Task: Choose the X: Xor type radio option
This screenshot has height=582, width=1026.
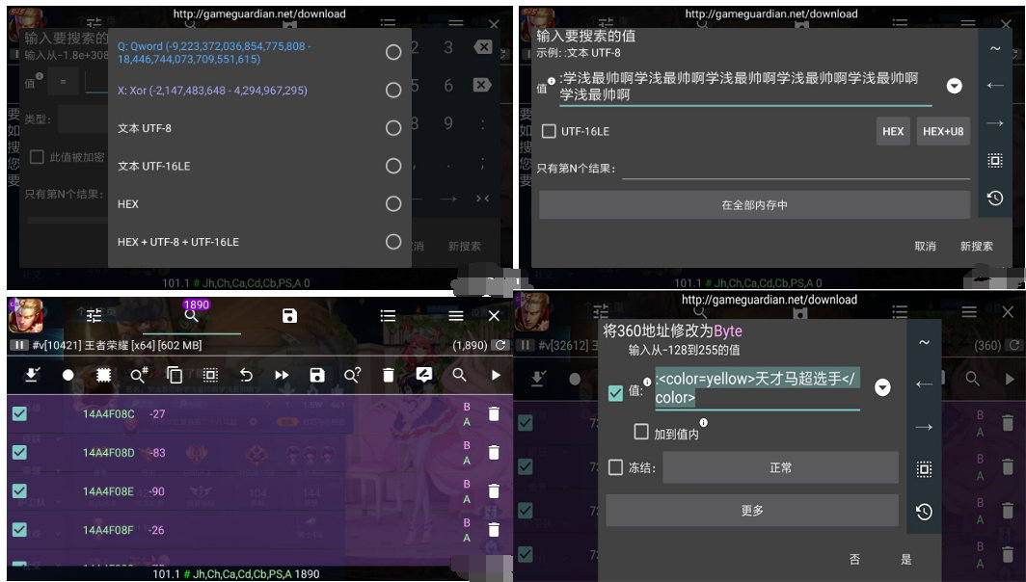Action: click(x=393, y=91)
